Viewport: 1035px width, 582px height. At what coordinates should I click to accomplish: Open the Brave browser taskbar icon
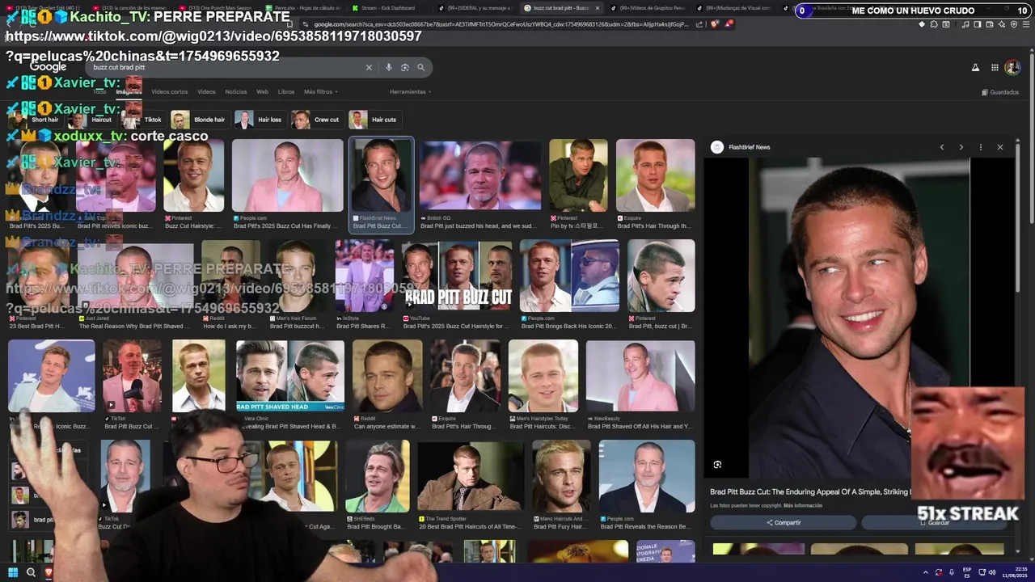[49, 572]
